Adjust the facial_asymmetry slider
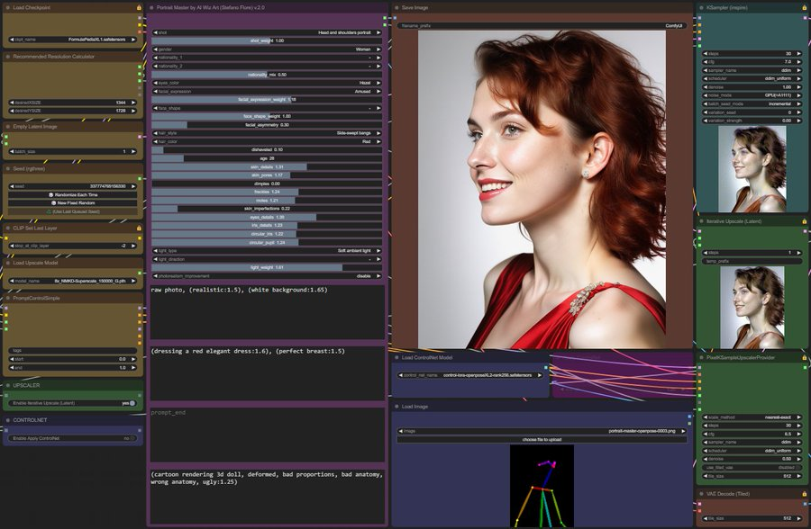Viewport: 811px width, 529px height. [x=267, y=124]
